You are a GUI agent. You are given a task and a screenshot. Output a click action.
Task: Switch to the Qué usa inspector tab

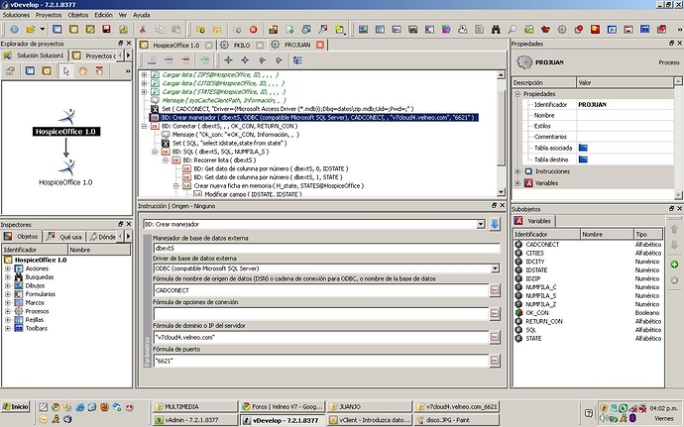tap(65, 237)
